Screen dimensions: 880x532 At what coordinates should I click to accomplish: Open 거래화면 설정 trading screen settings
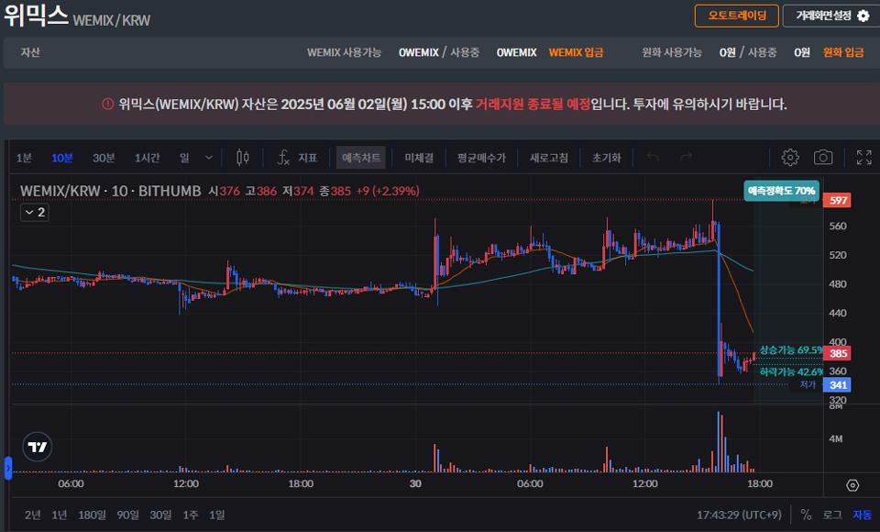pos(831,16)
